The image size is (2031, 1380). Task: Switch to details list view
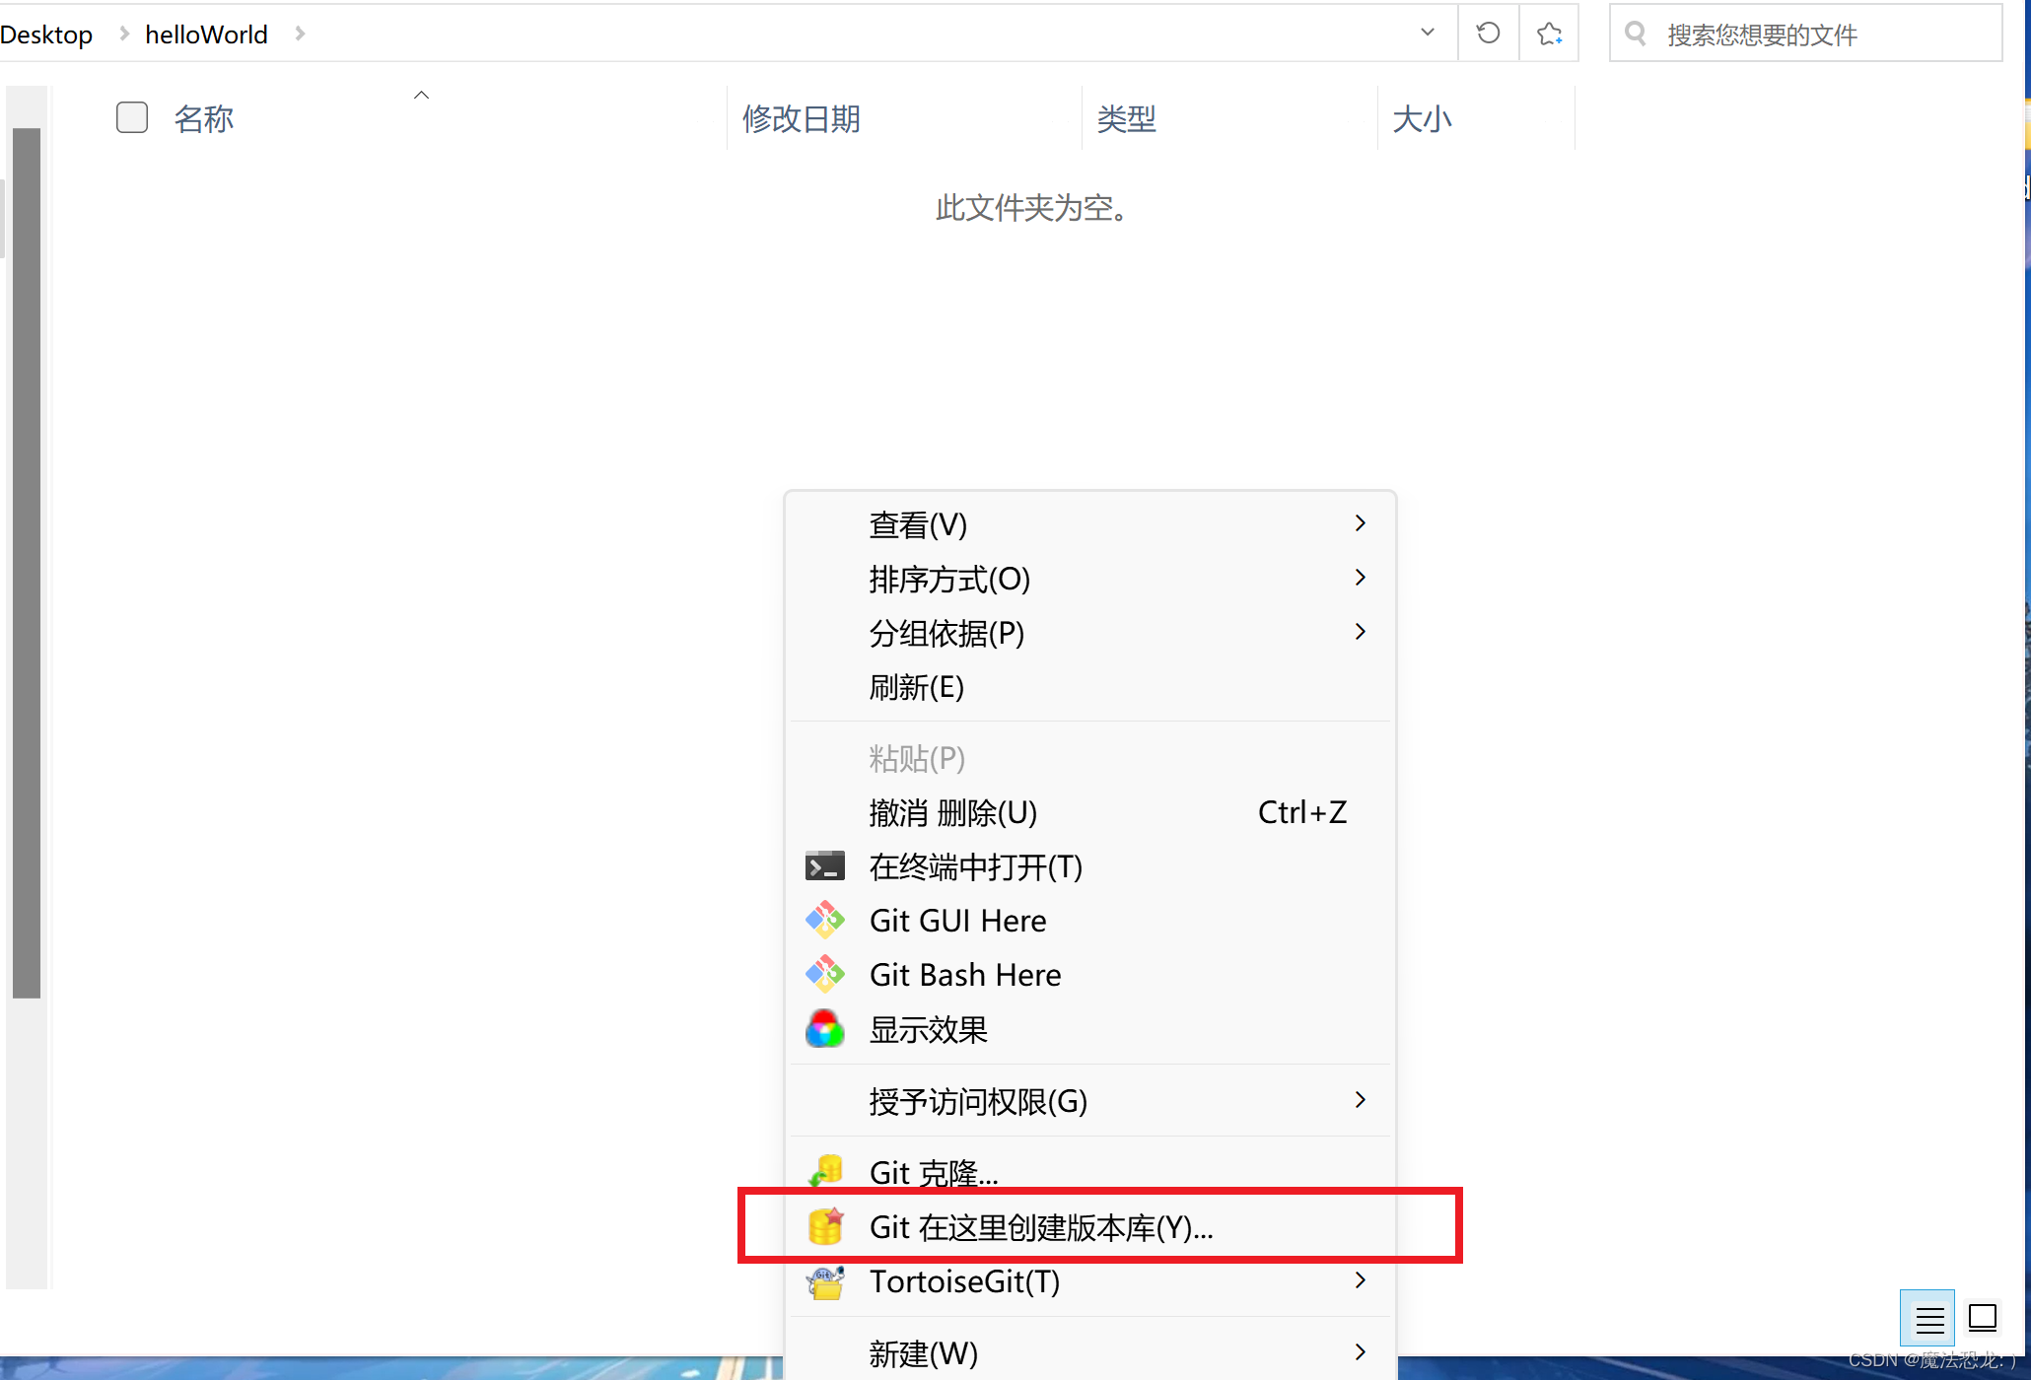point(1928,1318)
